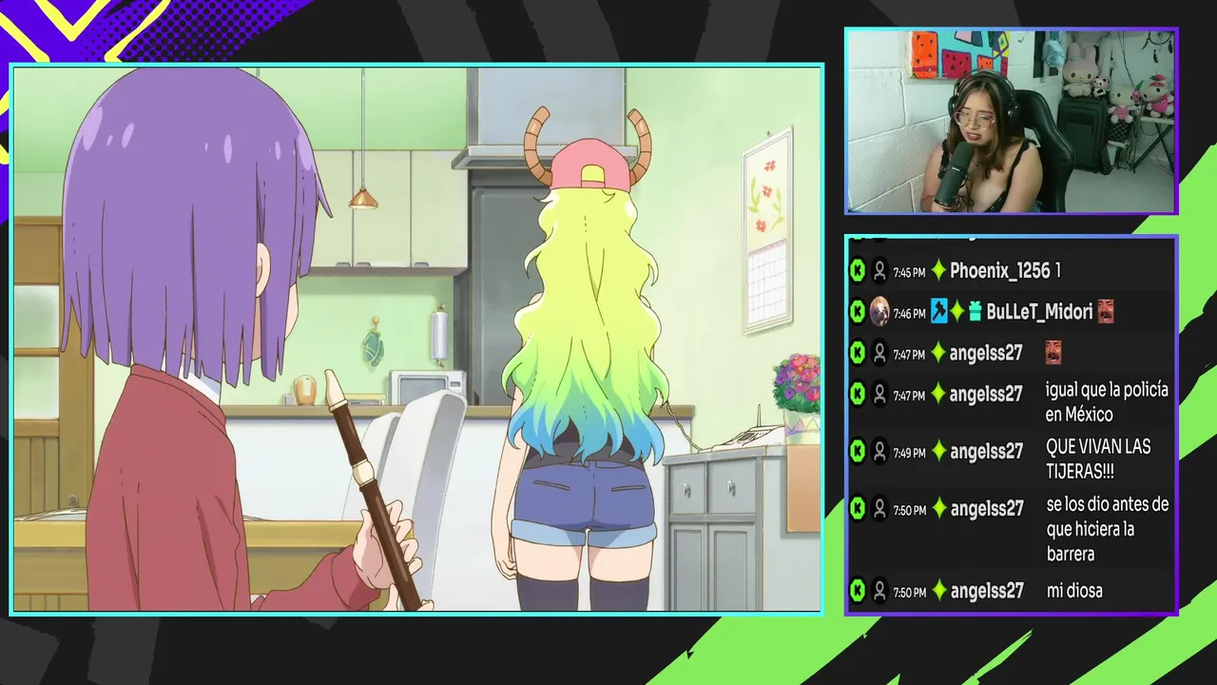Image resolution: width=1217 pixels, height=685 pixels.
Task: Click username angelss27 on the 'mi diosa' row
Action: coord(986,591)
